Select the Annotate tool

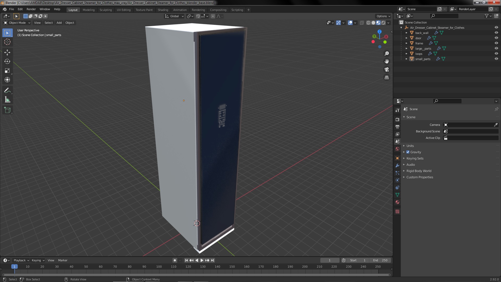pos(7,91)
